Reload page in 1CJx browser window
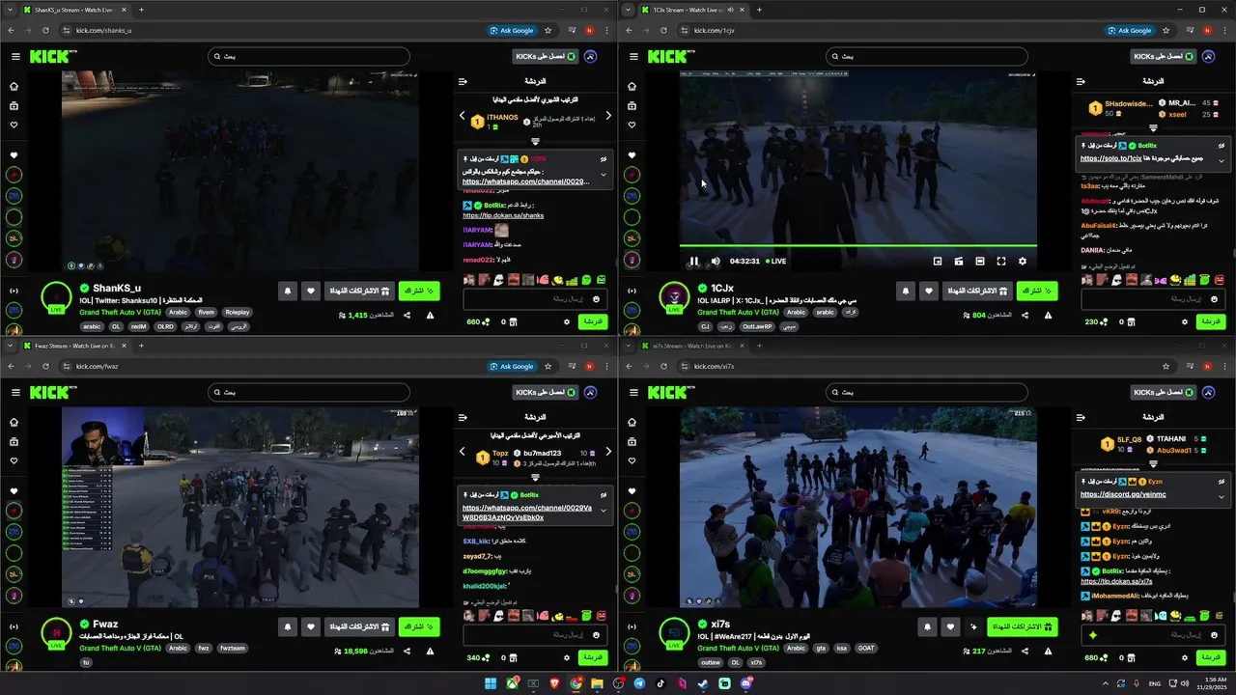 click(663, 30)
